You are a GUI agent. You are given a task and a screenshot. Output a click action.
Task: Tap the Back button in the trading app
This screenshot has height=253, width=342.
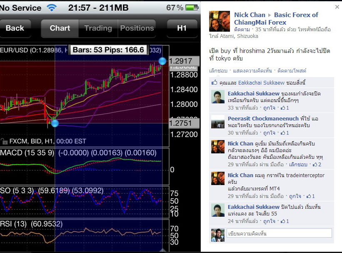click(15, 28)
